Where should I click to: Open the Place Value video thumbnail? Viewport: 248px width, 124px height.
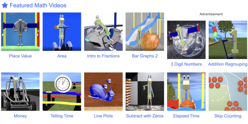tap(20, 32)
